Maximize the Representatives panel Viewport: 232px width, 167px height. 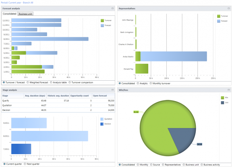(x=229, y=8)
